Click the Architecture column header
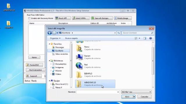 coord(112,23)
